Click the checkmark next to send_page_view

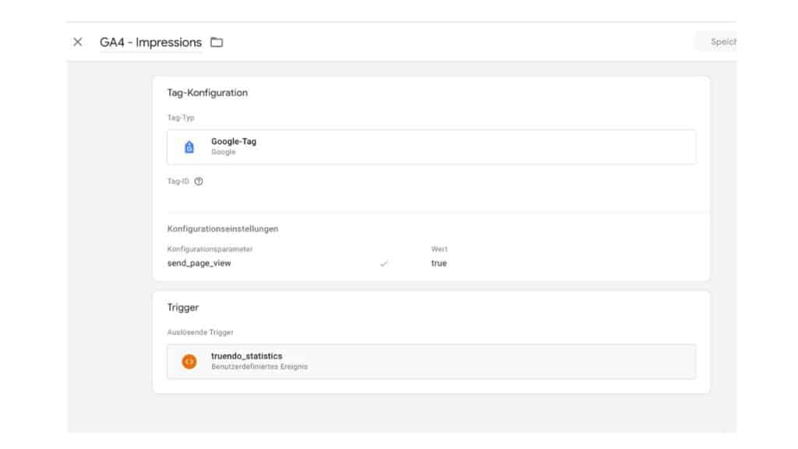coord(383,263)
